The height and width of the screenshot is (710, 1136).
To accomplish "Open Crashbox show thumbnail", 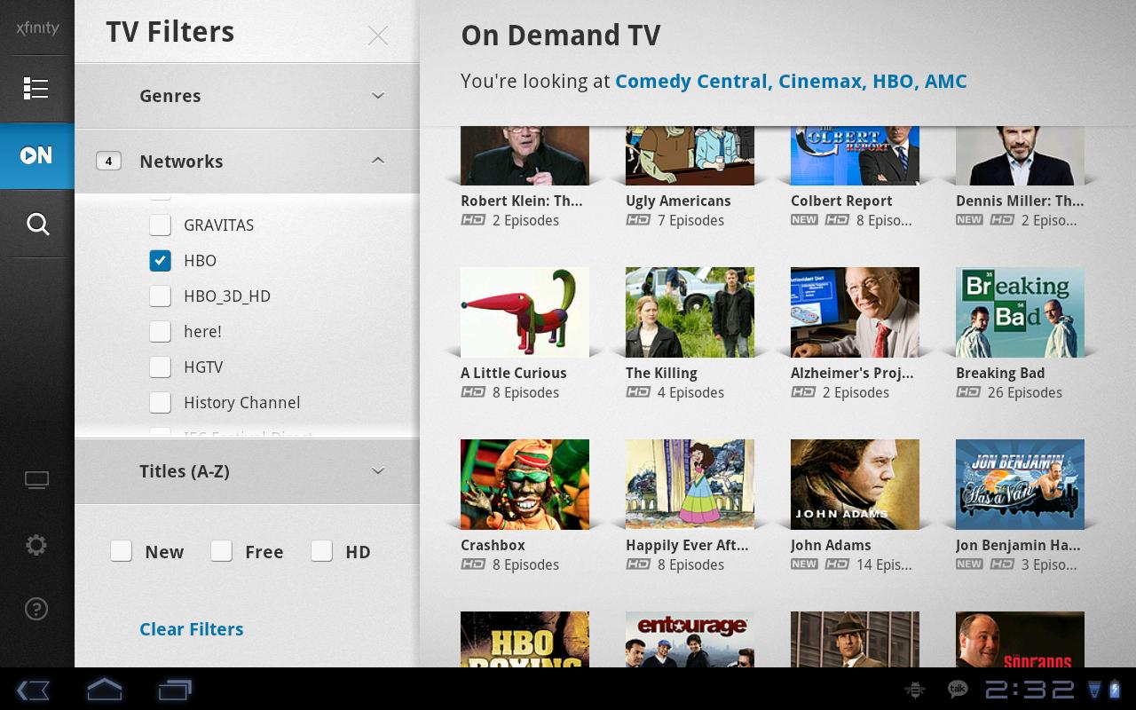I will (525, 485).
